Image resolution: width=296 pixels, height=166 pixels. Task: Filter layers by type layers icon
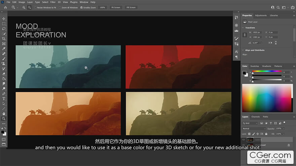pos(271,123)
